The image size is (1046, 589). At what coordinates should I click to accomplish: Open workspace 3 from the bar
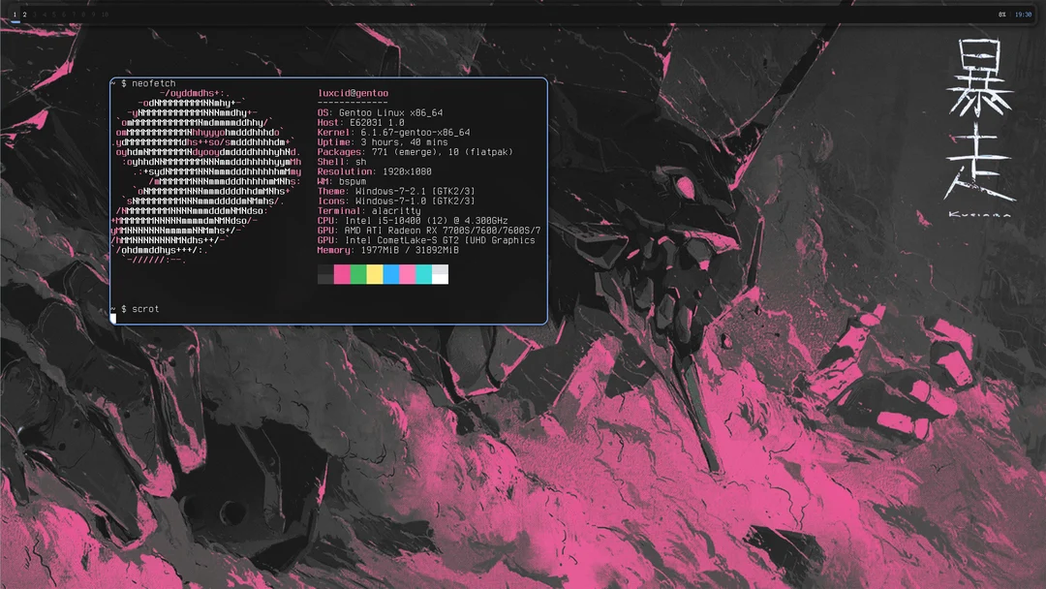pos(34,15)
